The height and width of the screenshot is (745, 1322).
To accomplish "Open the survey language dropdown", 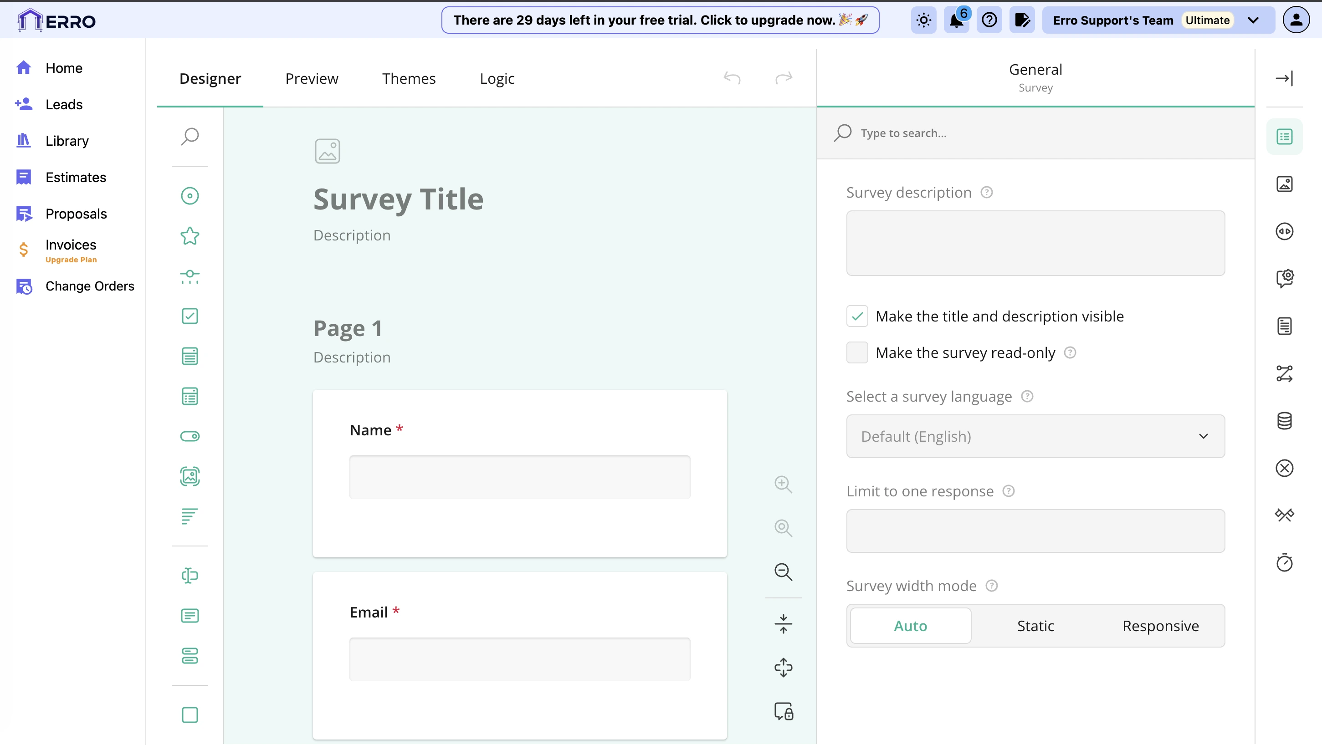I will pos(1035,437).
